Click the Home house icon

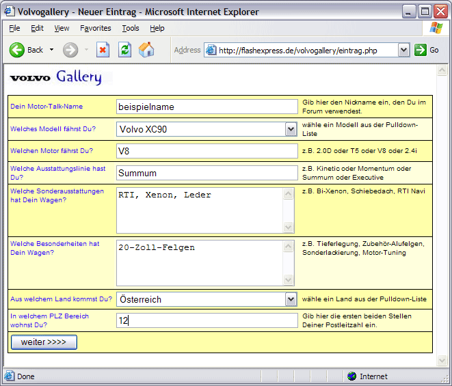pyautogui.click(x=146, y=50)
